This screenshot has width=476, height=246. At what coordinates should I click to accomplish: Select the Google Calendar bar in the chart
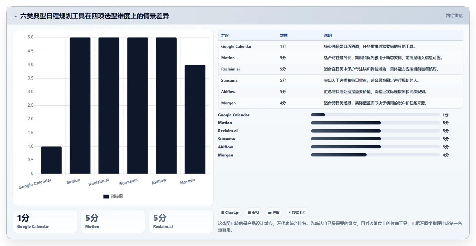pyautogui.click(x=51, y=160)
